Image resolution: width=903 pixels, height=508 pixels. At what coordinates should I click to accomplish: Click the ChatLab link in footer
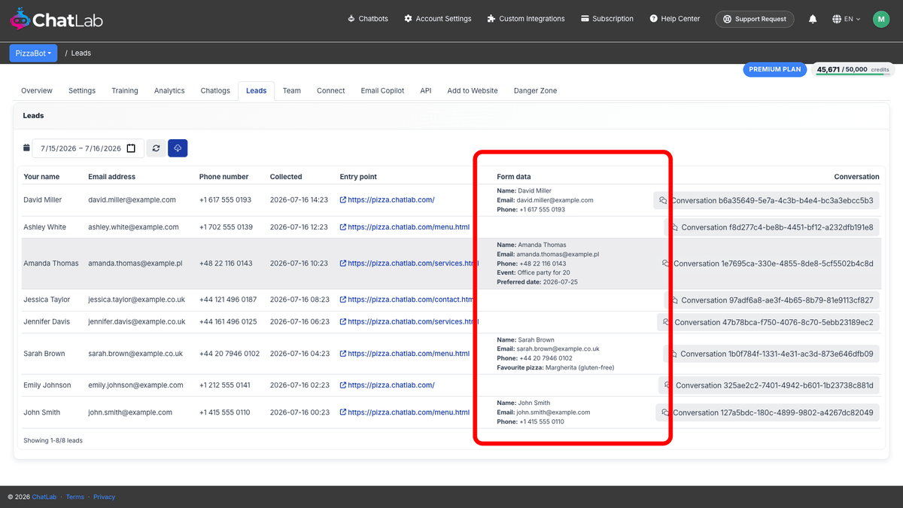pyautogui.click(x=44, y=497)
